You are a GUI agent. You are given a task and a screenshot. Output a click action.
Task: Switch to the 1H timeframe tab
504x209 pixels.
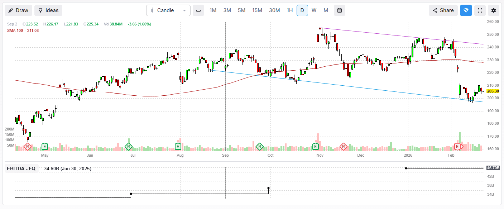[289, 10]
